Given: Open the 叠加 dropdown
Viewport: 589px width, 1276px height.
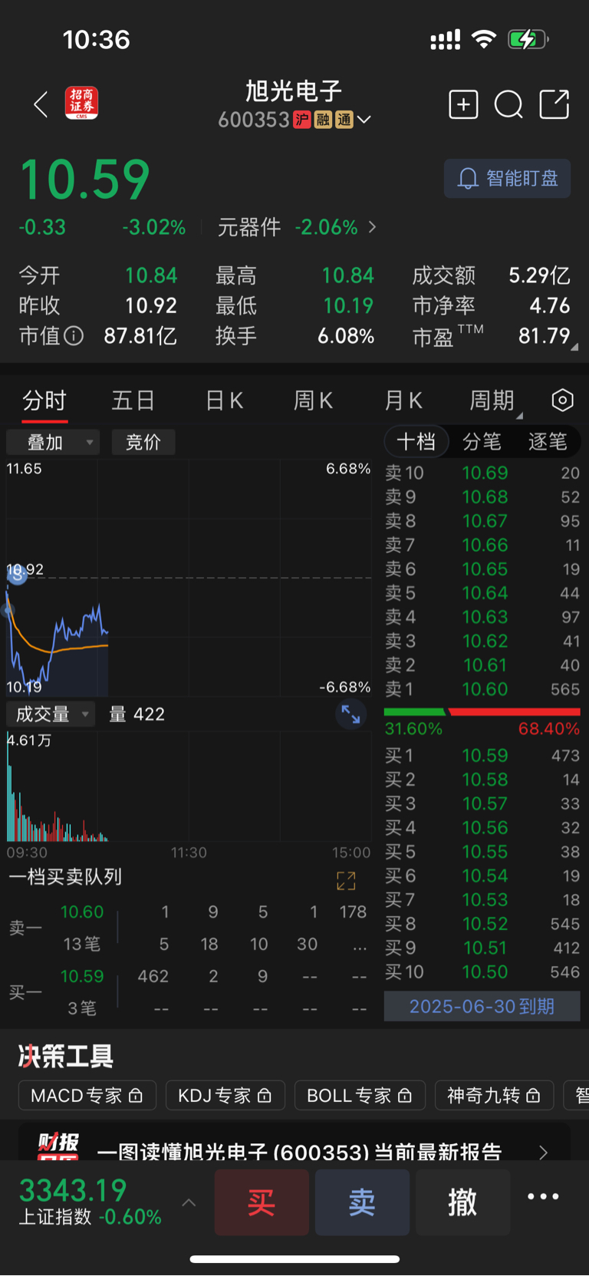Looking at the screenshot, I should pyautogui.click(x=53, y=442).
